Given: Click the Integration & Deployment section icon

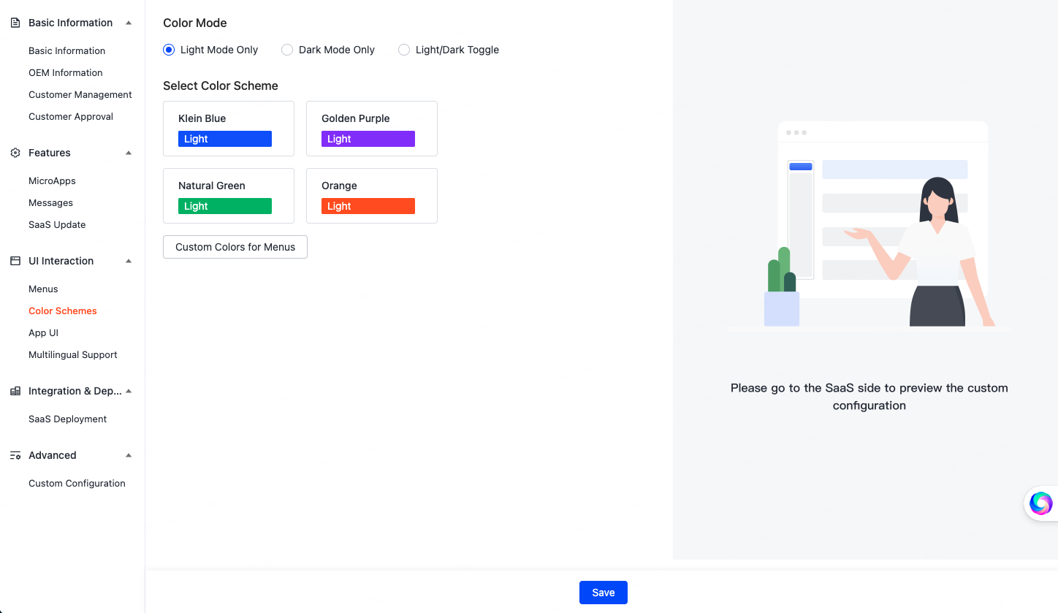Looking at the screenshot, I should click(15, 391).
